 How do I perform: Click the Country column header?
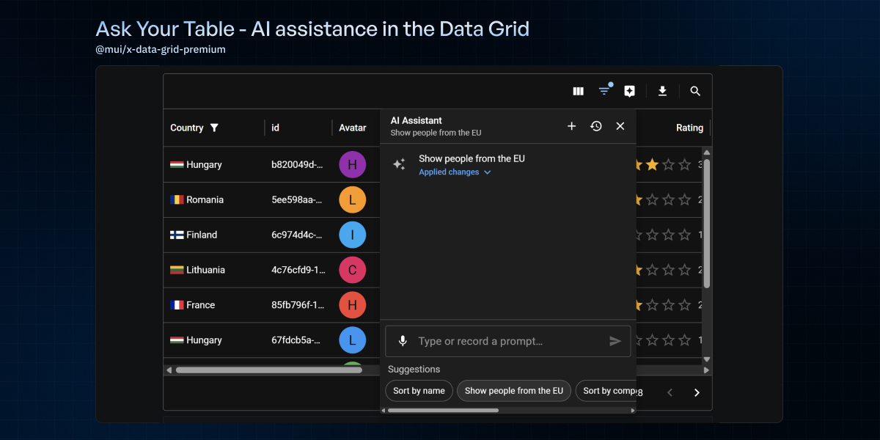point(213,128)
